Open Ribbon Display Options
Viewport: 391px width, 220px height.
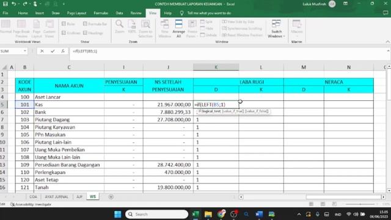coord(345,4)
